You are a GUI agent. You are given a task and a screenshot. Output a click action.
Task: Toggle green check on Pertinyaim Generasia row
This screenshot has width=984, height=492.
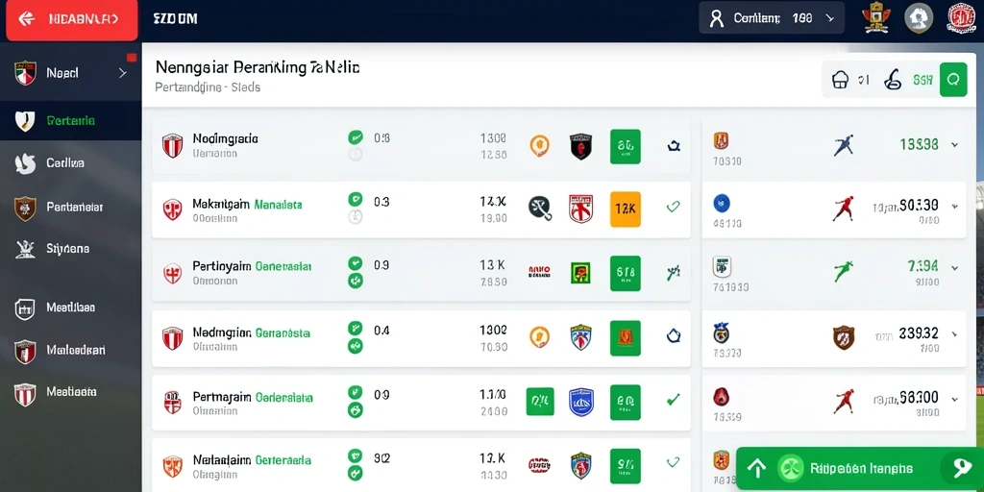click(356, 263)
